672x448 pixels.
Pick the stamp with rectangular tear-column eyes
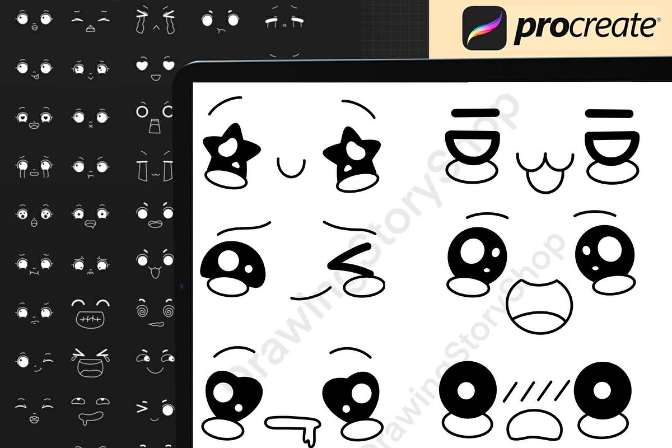tap(154, 167)
